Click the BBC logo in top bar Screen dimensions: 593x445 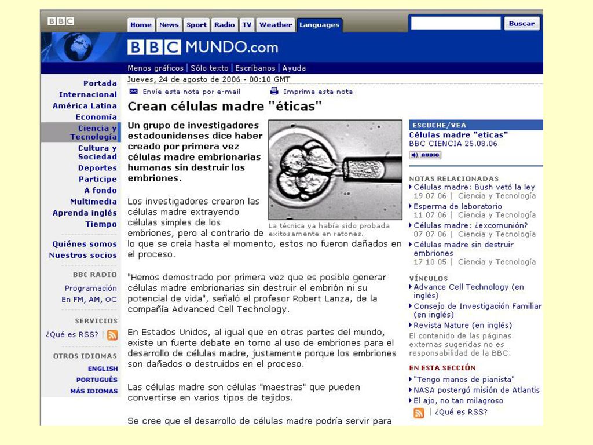(60, 21)
